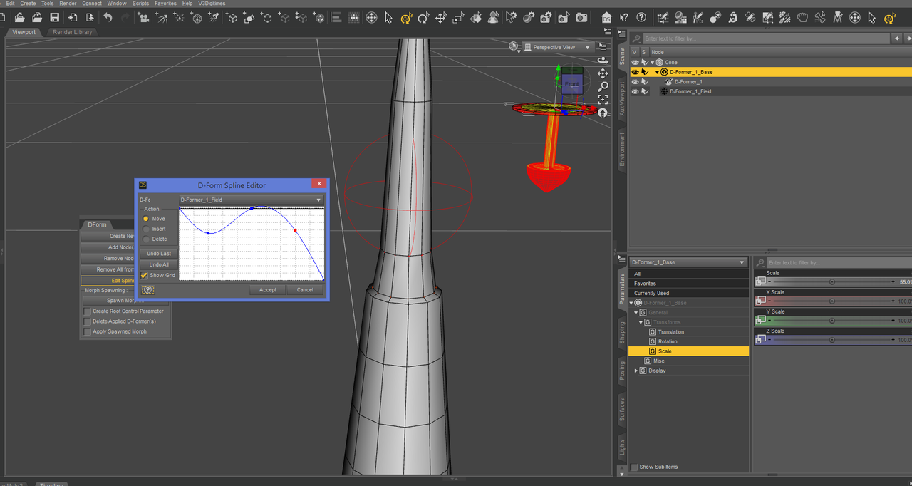Open the D-Former_1_Field dropdown in Spline Editor
The height and width of the screenshot is (486, 912).
[251, 200]
